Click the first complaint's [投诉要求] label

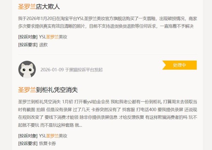point(28,45)
